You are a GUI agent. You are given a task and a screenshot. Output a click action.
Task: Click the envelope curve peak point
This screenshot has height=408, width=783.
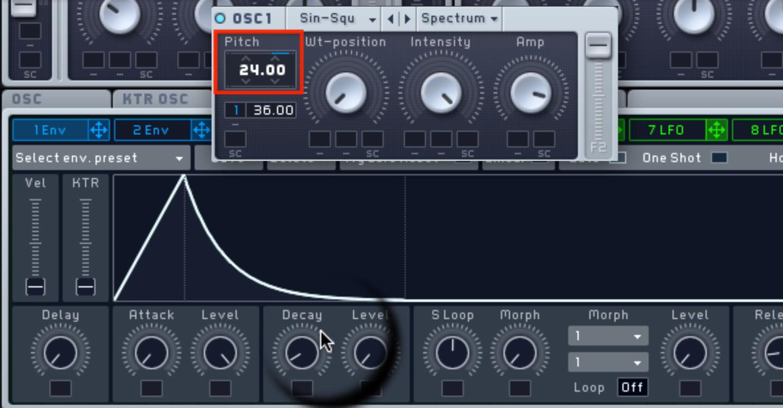[x=184, y=176]
